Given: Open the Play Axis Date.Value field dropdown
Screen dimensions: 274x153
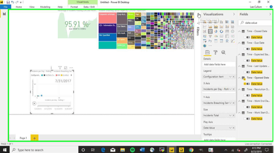Looking at the screenshot, I should coord(230,128).
